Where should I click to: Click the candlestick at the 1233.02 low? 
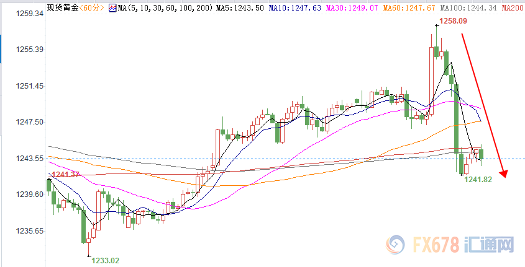click(x=89, y=244)
